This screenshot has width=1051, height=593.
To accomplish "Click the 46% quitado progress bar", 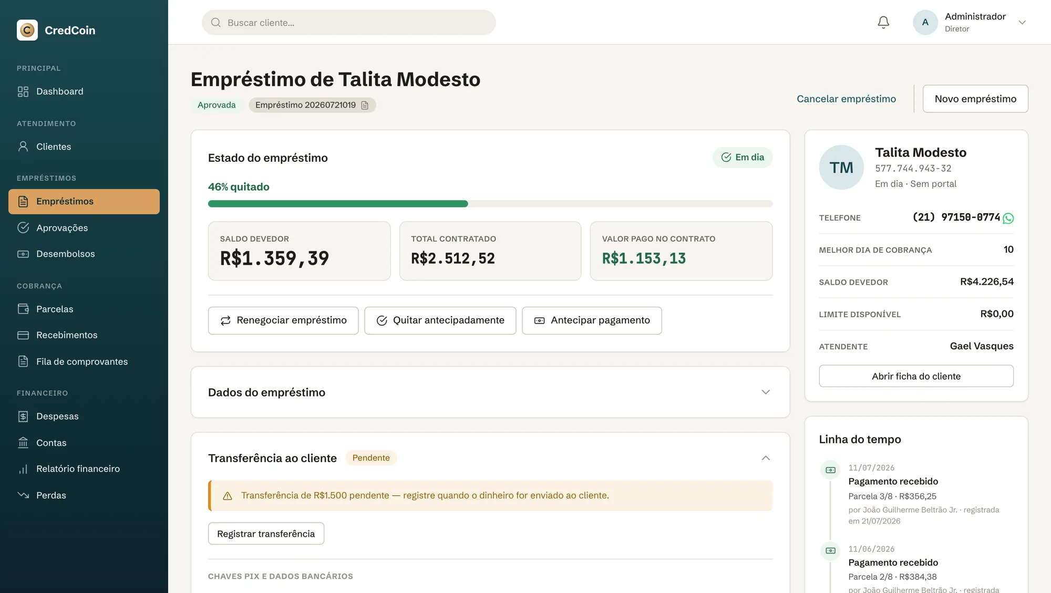I will (x=490, y=204).
